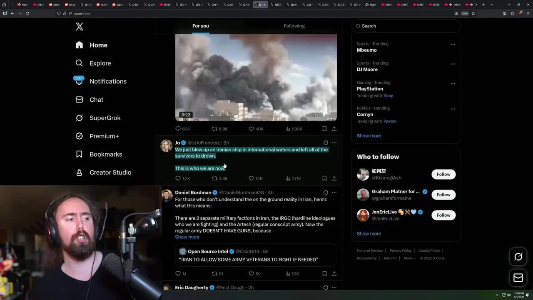Click the Search input field
Image resolution: width=533 pixels, height=300 pixels.
(x=406, y=26)
